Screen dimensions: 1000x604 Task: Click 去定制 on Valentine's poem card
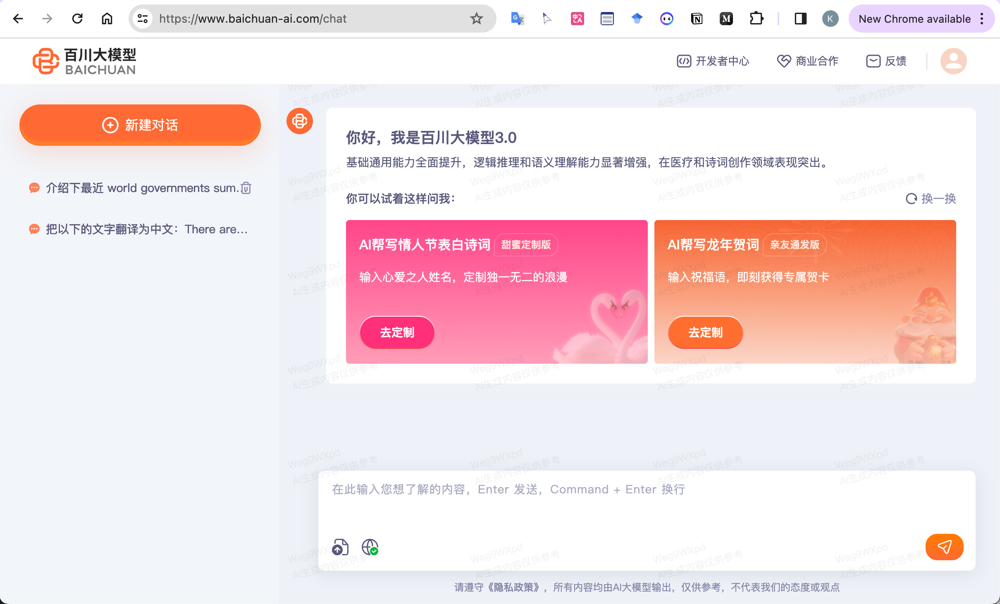point(397,332)
